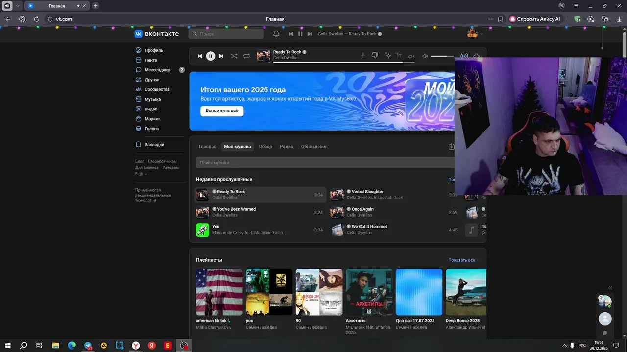Select the Моя музыка tab
Image resolution: width=627 pixels, height=352 pixels.
click(238, 147)
